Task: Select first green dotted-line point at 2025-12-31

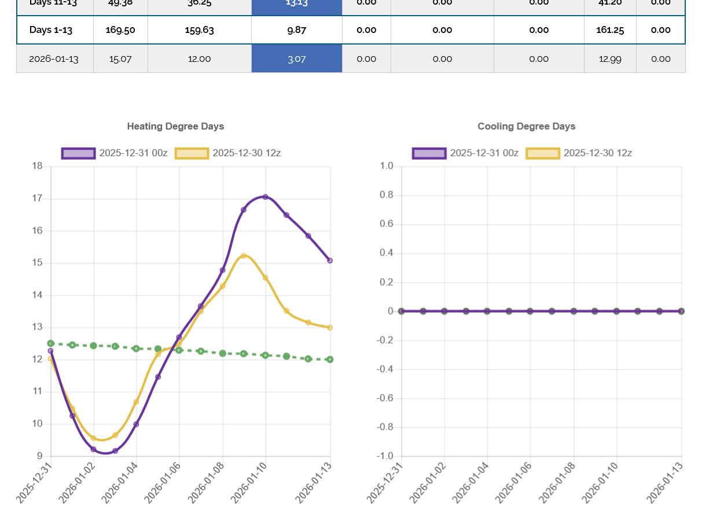Action: click(x=51, y=343)
